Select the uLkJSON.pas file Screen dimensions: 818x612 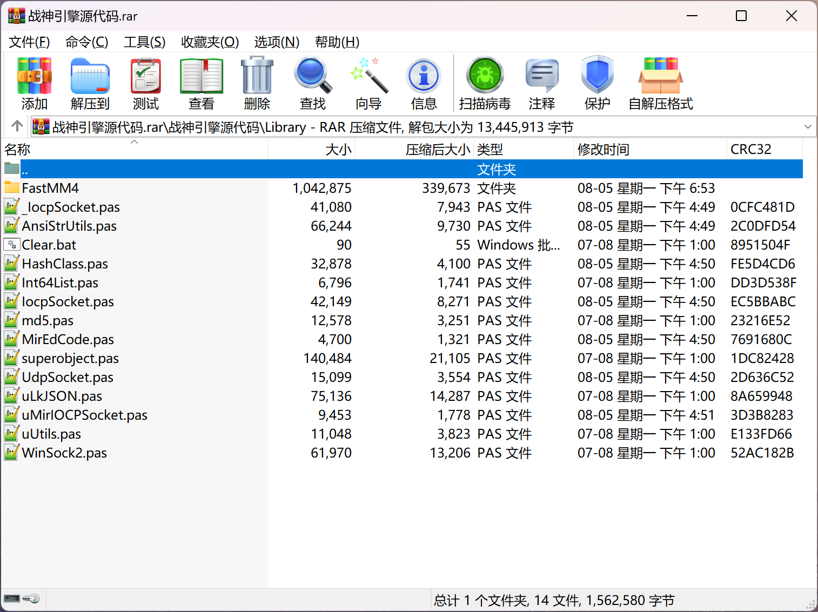point(62,396)
